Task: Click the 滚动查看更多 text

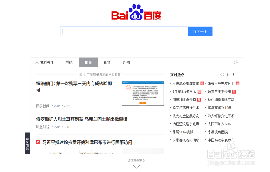Action: (136, 161)
